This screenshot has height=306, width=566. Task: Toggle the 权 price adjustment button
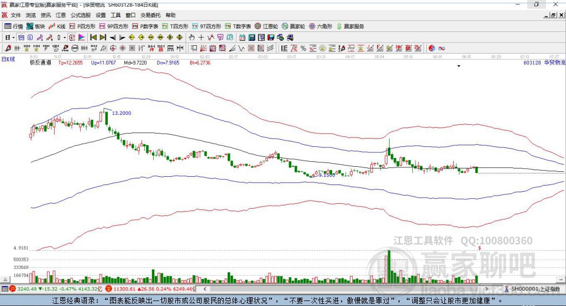tap(72, 38)
